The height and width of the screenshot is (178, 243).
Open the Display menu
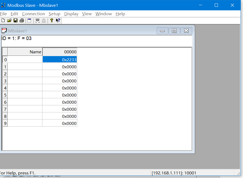[71, 14]
